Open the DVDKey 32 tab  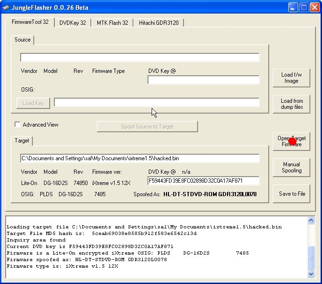73,23
